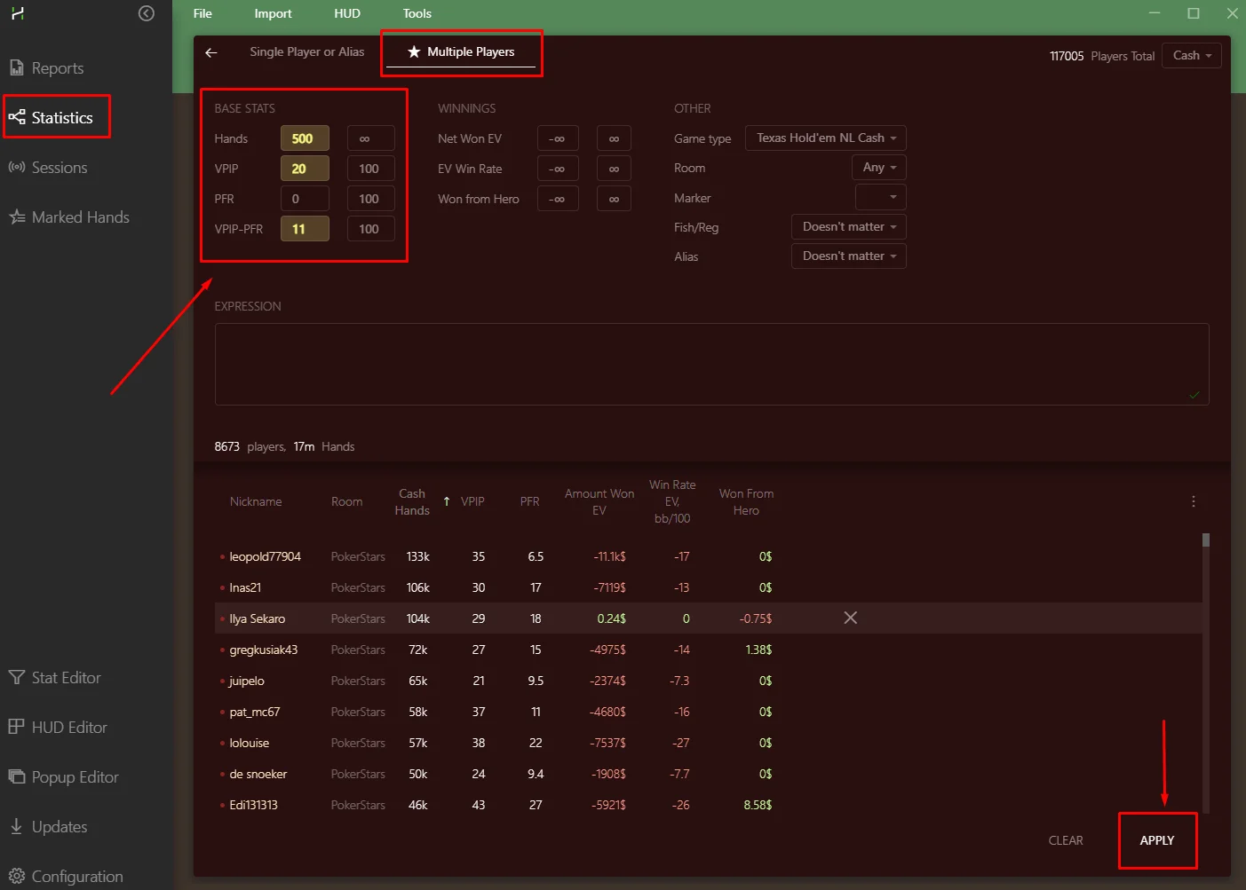This screenshot has height=890, width=1246.
Task: Collapse the left sidebar with the arrow icon
Action: pos(147,13)
